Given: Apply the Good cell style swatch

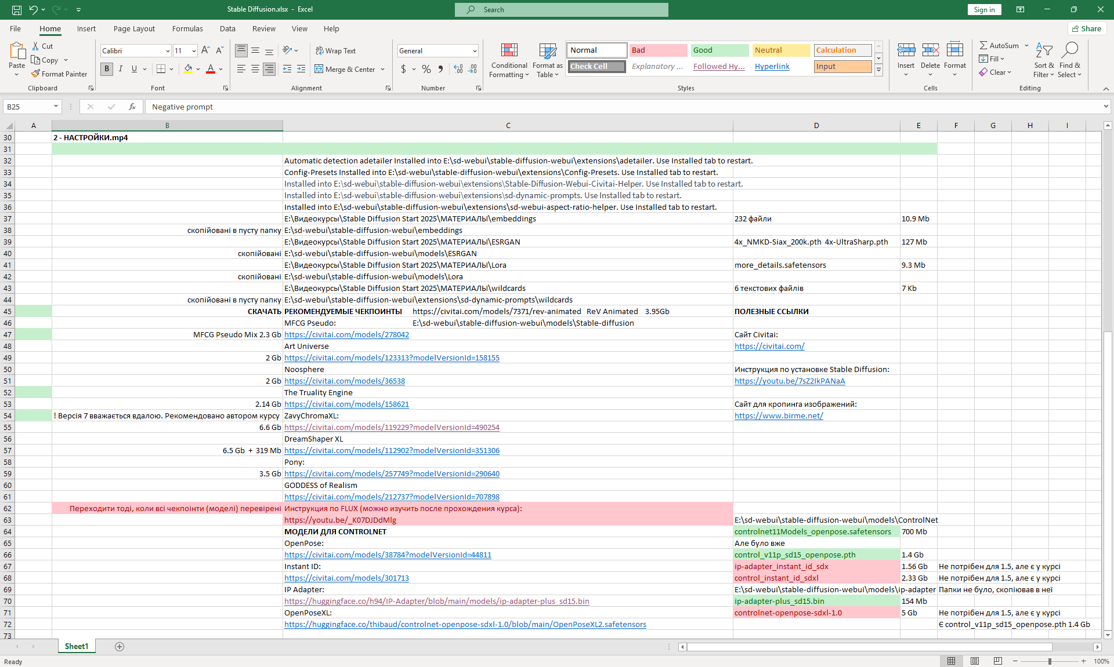Looking at the screenshot, I should [719, 50].
